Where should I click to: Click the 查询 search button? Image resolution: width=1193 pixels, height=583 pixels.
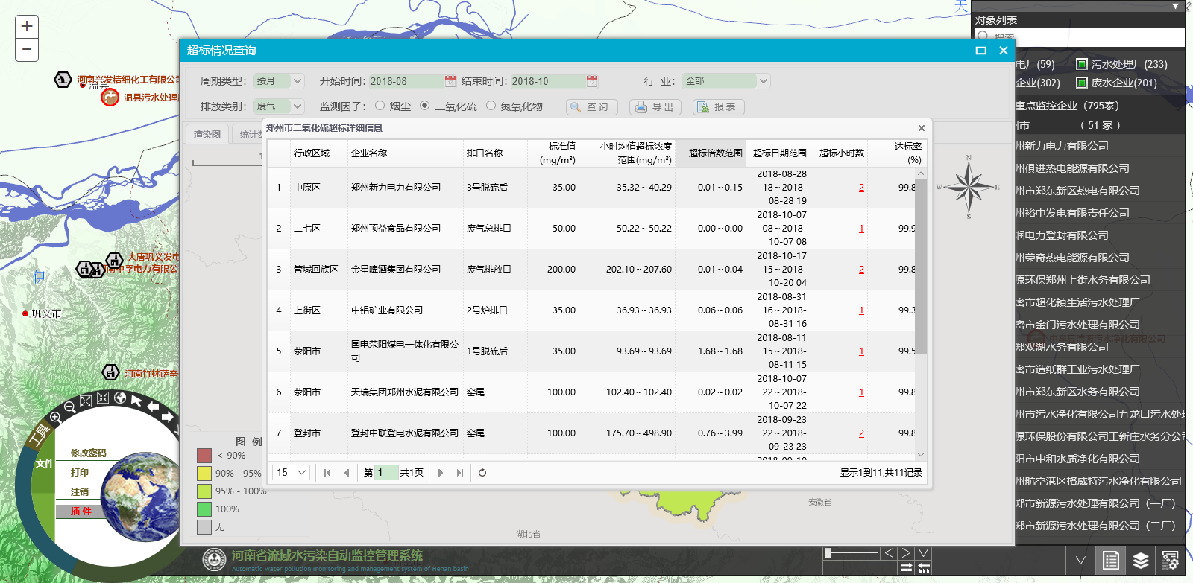(591, 107)
